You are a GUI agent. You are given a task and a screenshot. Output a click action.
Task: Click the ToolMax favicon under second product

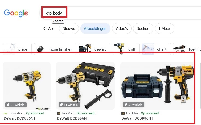[59, 113]
